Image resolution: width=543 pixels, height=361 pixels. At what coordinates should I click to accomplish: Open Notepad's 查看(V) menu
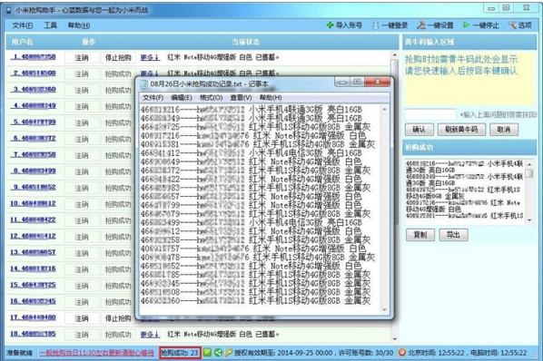pos(241,98)
